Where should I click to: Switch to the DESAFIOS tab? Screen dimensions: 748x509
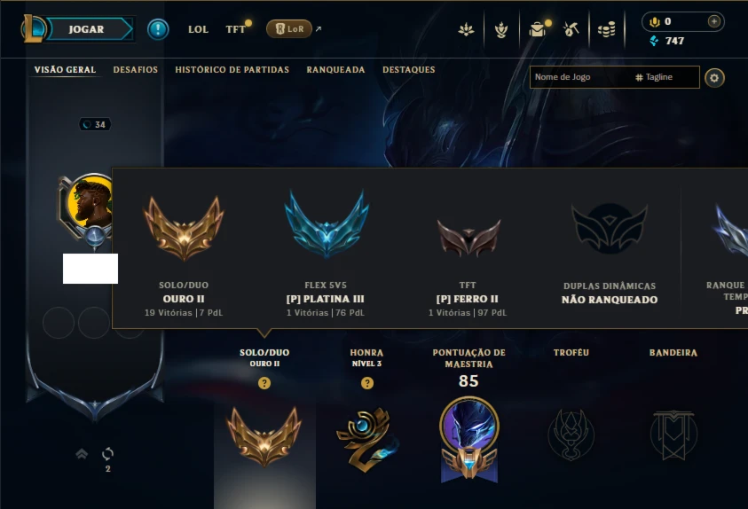[136, 69]
